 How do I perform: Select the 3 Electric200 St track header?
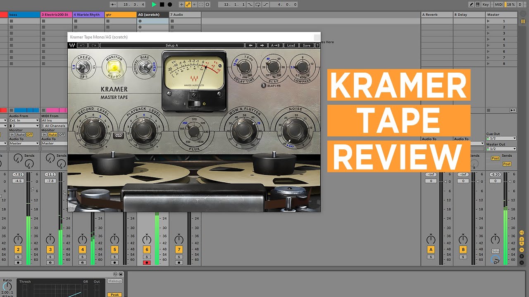point(56,14)
